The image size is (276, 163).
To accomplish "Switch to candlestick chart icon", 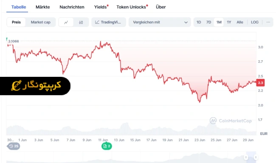I will click(x=81, y=22).
